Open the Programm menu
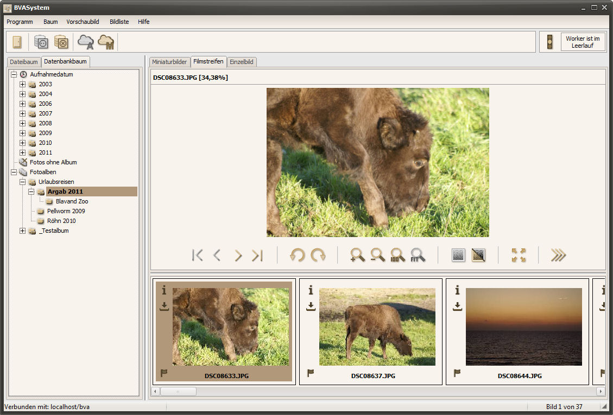This screenshot has height=415, width=613. 20,22
